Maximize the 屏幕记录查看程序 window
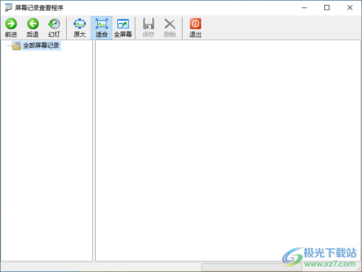The image size is (362, 272). tap(327, 8)
